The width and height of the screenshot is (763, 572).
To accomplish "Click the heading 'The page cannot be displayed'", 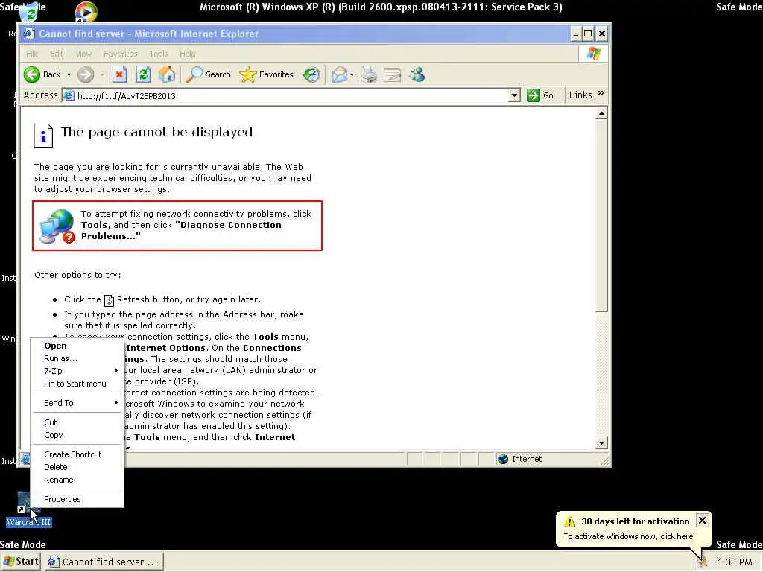I will 156,132.
